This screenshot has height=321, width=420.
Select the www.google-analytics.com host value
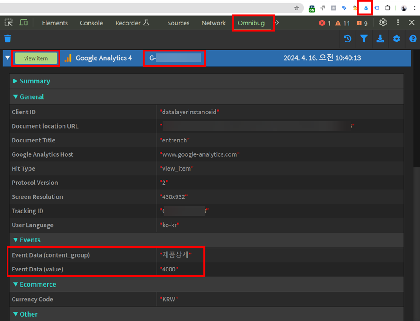pyautogui.click(x=200, y=154)
